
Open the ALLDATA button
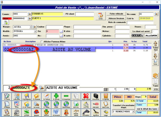[x=151, y=36]
